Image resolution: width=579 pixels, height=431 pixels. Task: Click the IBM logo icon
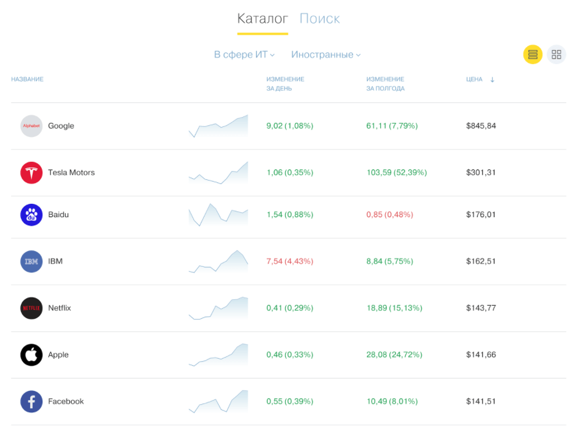(31, 262)
